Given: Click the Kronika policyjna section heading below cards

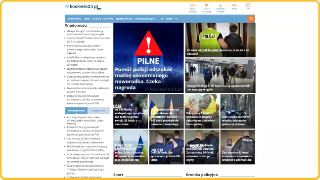Looking at the screenshot, I should pyautogui.click(x=202, y=175).
